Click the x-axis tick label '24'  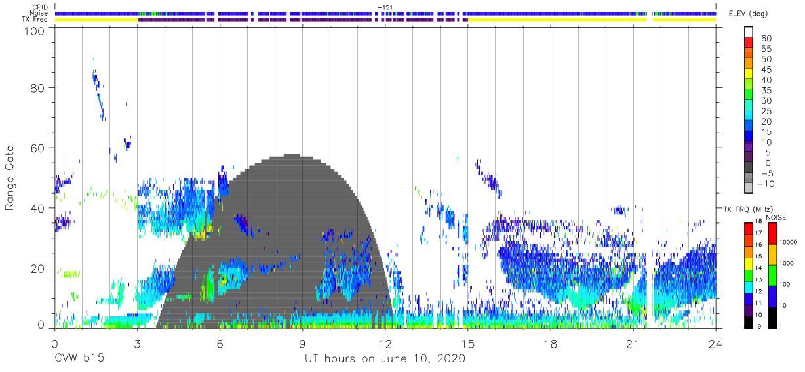(x=715, y=344)
